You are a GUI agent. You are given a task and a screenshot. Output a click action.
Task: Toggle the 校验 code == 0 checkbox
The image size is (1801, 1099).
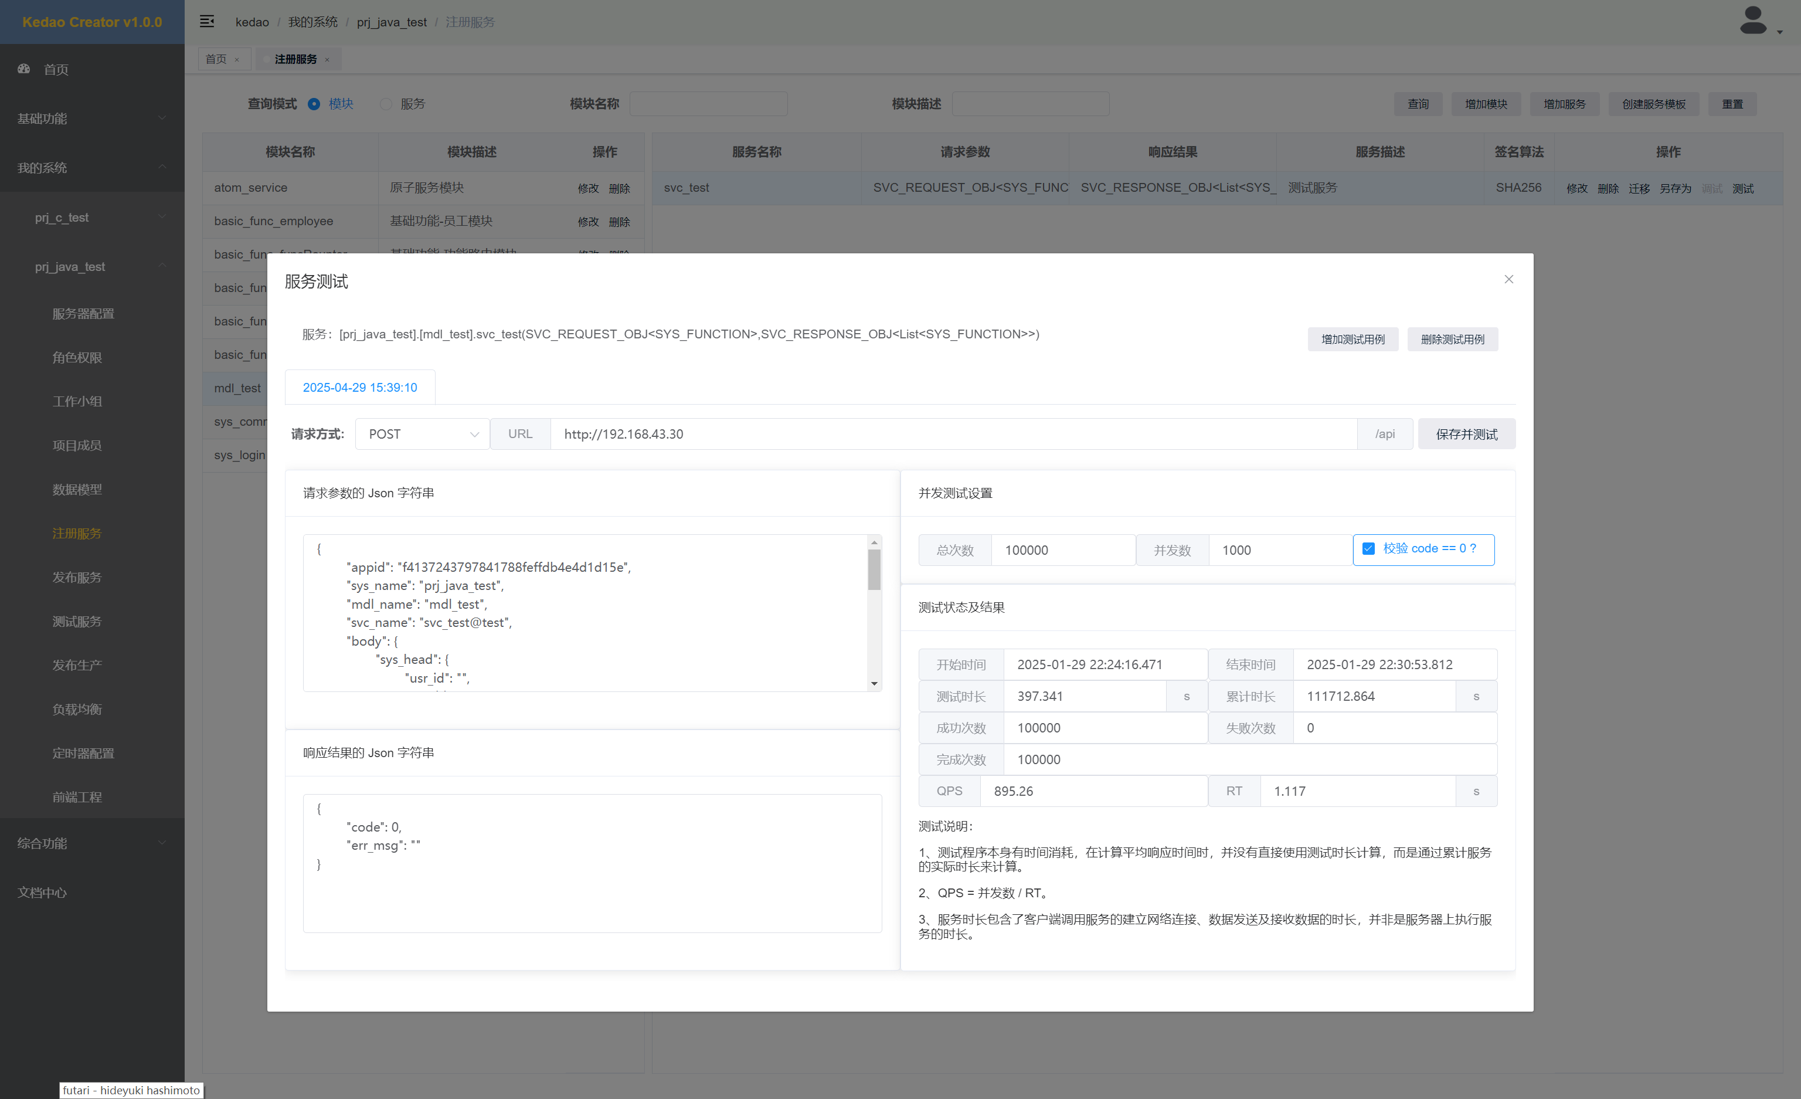point(1368,548)
